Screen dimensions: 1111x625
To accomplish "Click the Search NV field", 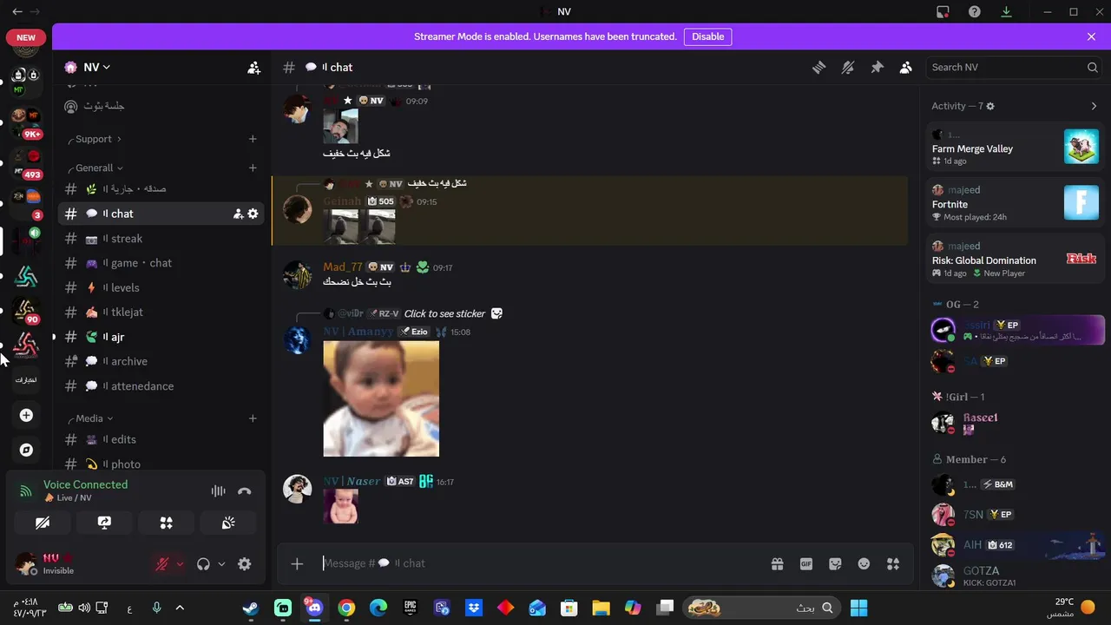I will [x=1015, y=67].
